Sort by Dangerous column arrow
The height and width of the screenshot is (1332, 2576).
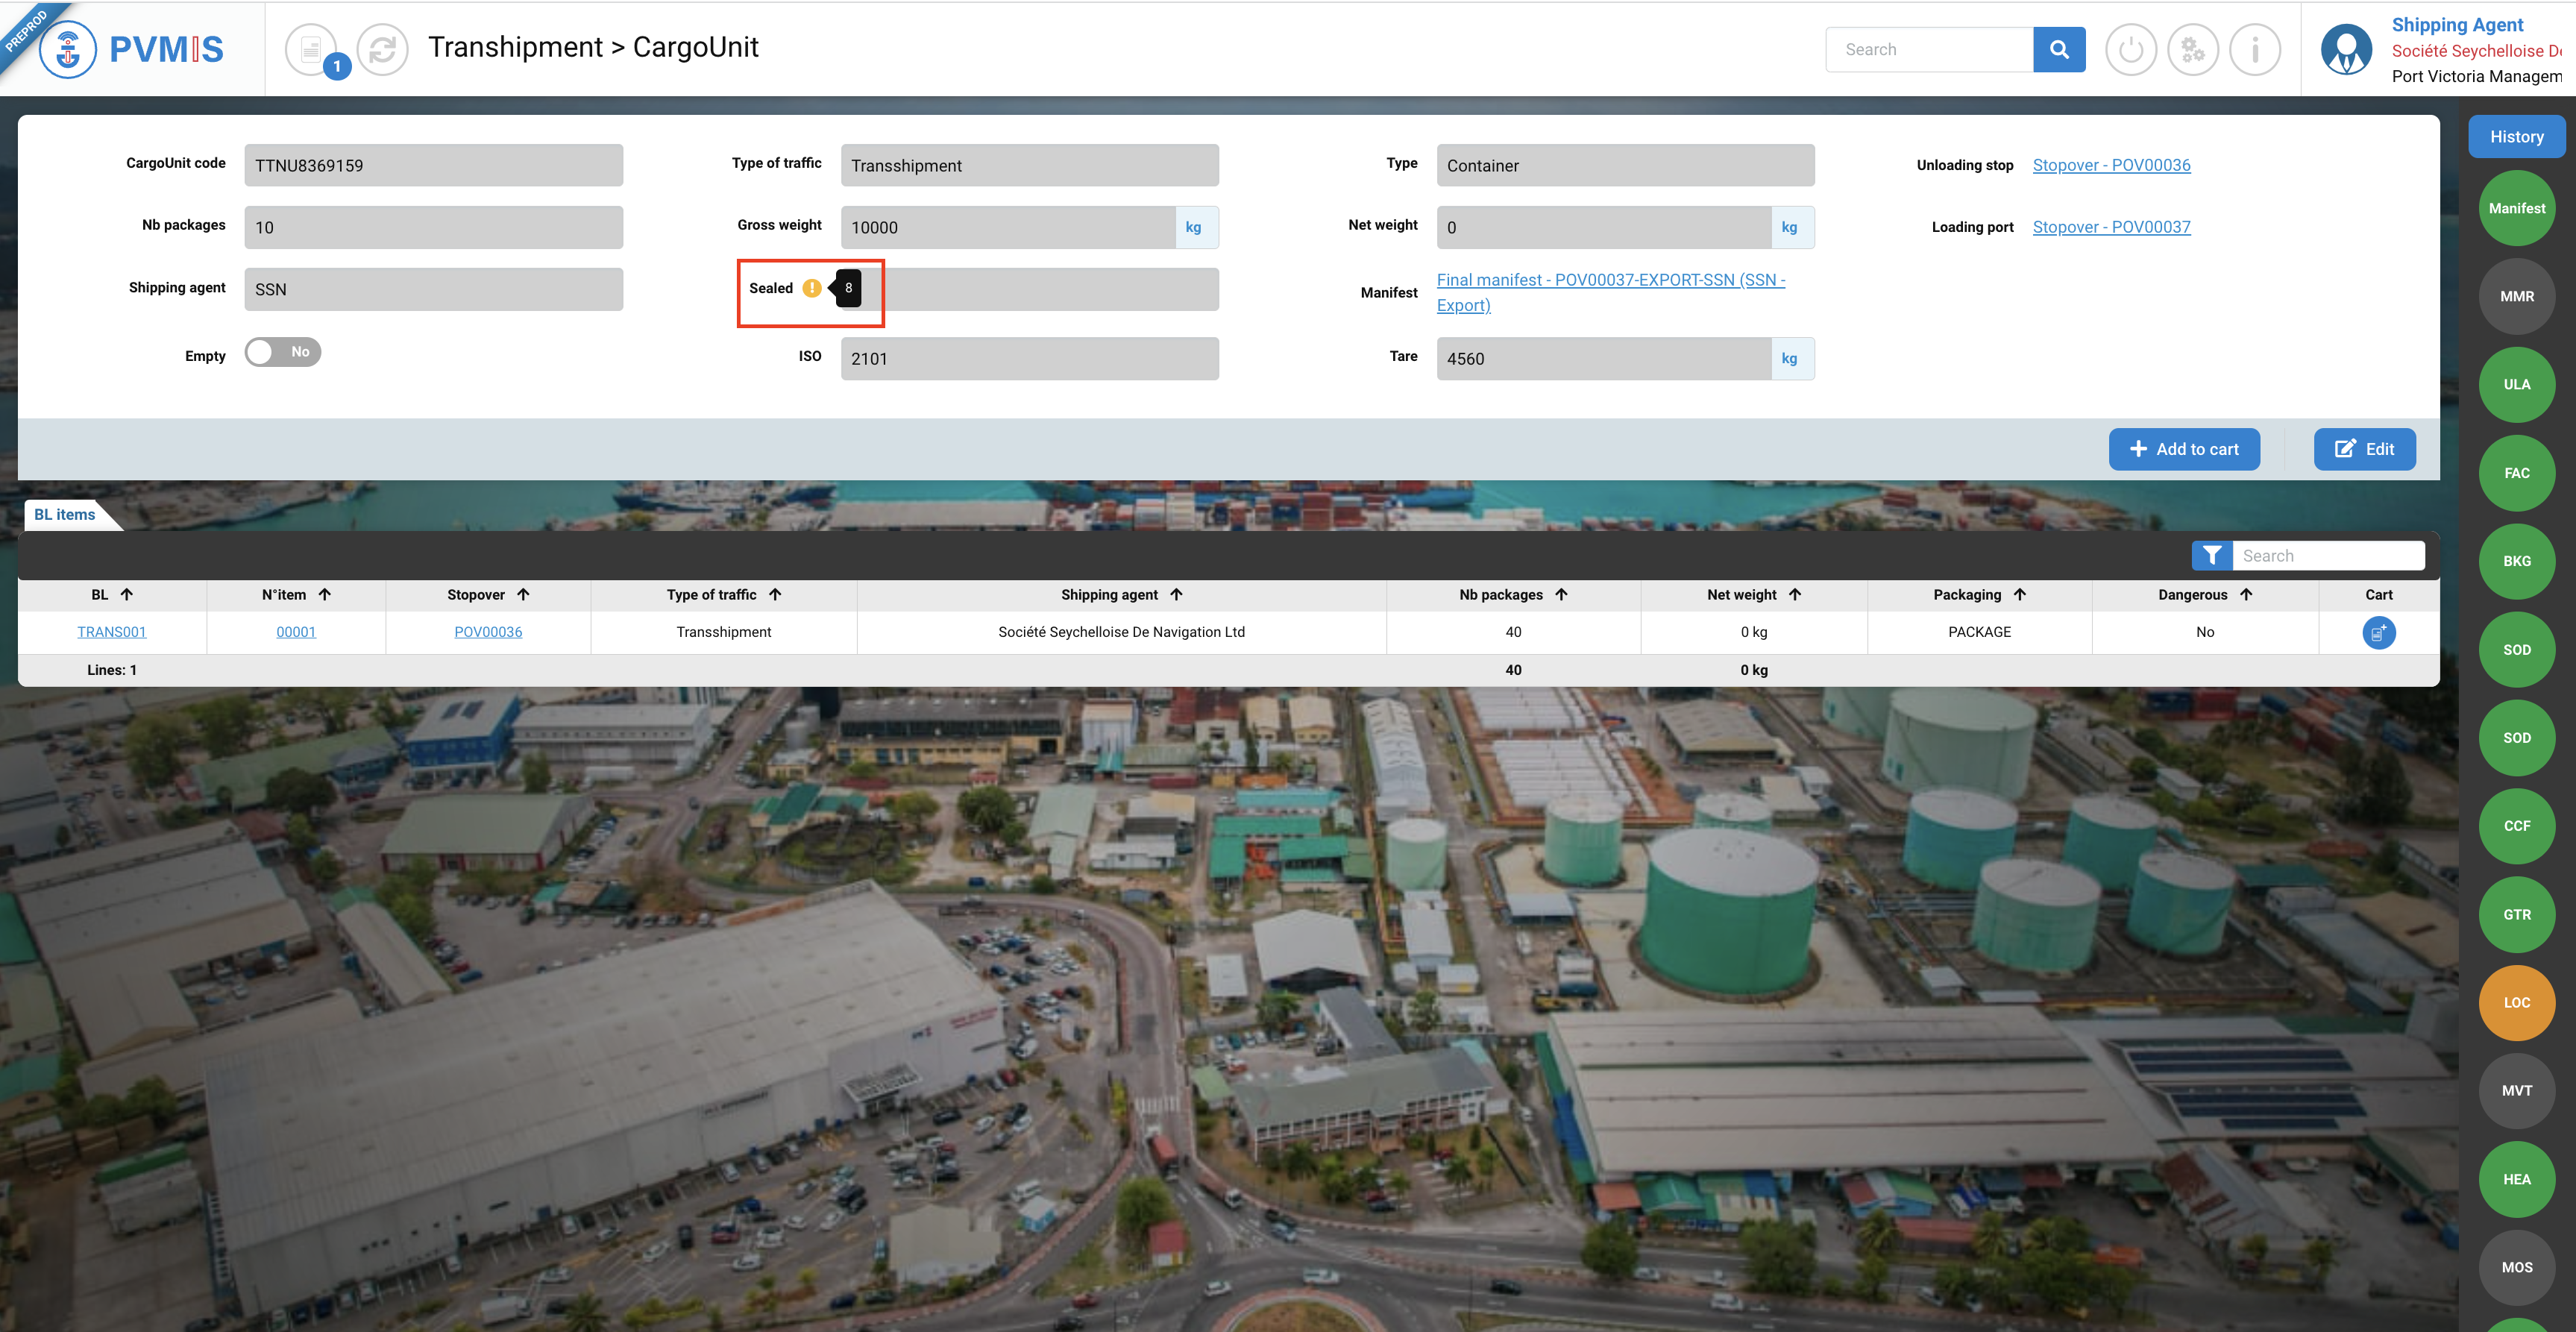pos(2246,594)
